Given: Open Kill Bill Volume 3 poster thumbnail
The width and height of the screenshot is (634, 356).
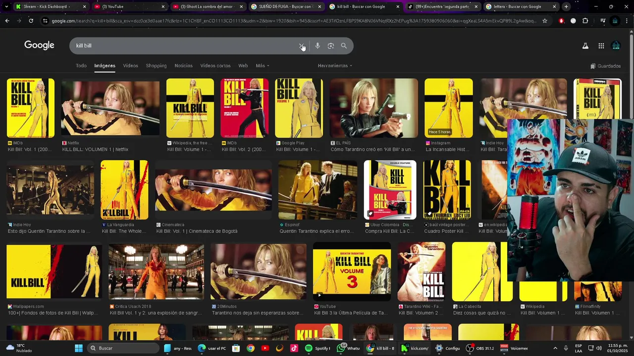Looking at the screenshot, I should [352, 271].
